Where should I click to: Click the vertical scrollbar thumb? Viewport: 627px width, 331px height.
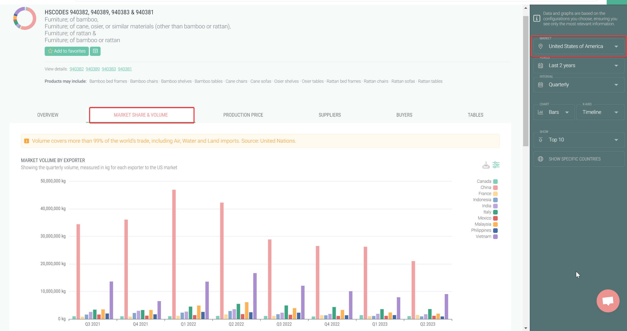(526, 81)
